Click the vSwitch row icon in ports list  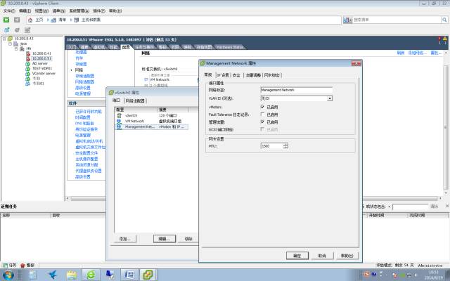119,115
